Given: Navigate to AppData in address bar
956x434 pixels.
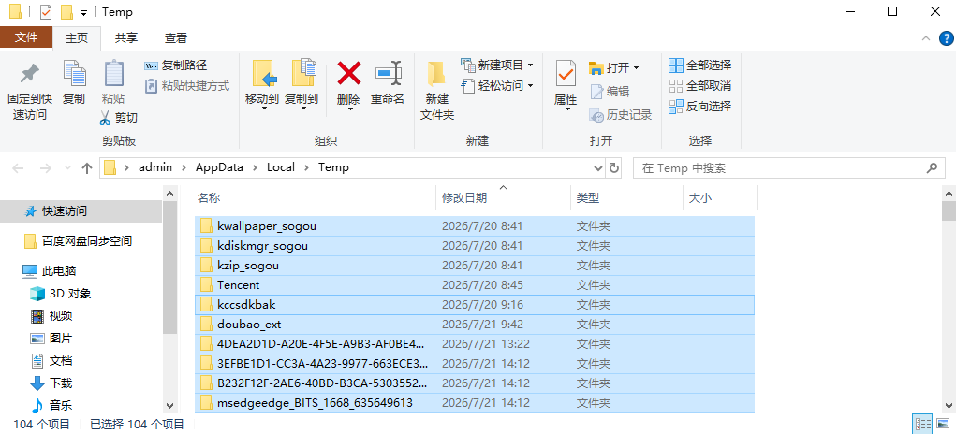Looking at the screenshot, I should [219, 167].
